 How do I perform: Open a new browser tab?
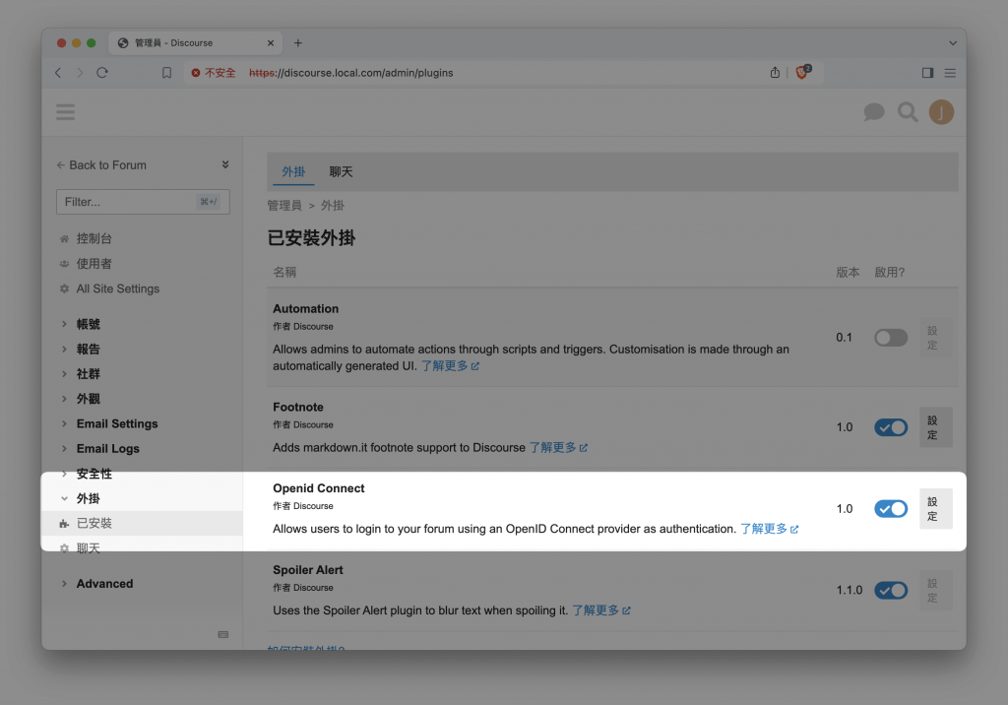tap(297, 43)
